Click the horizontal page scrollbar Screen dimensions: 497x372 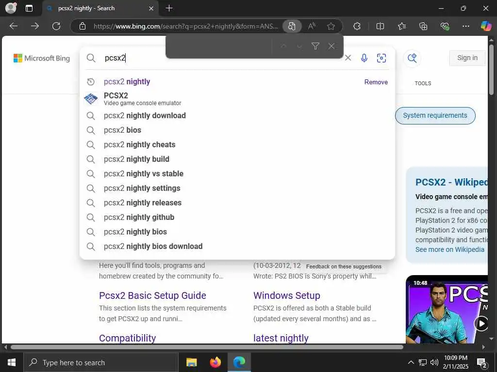(207, 347)
